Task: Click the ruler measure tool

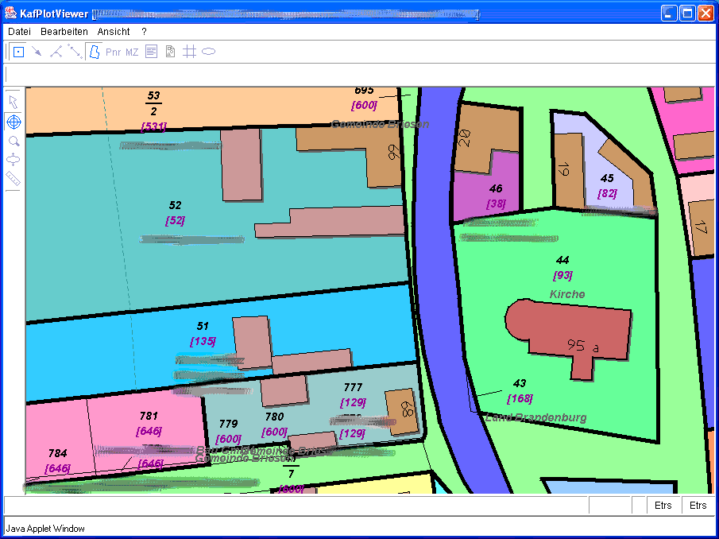Action: [x=14, y=179]
